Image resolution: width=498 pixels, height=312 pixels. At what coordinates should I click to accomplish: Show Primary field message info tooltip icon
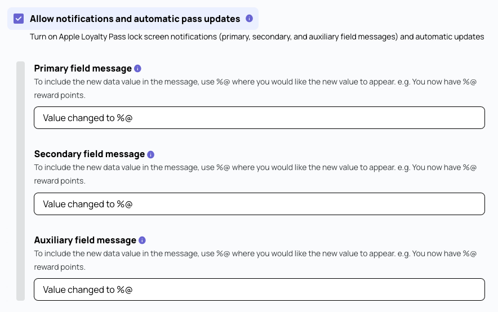pos(137,69)
